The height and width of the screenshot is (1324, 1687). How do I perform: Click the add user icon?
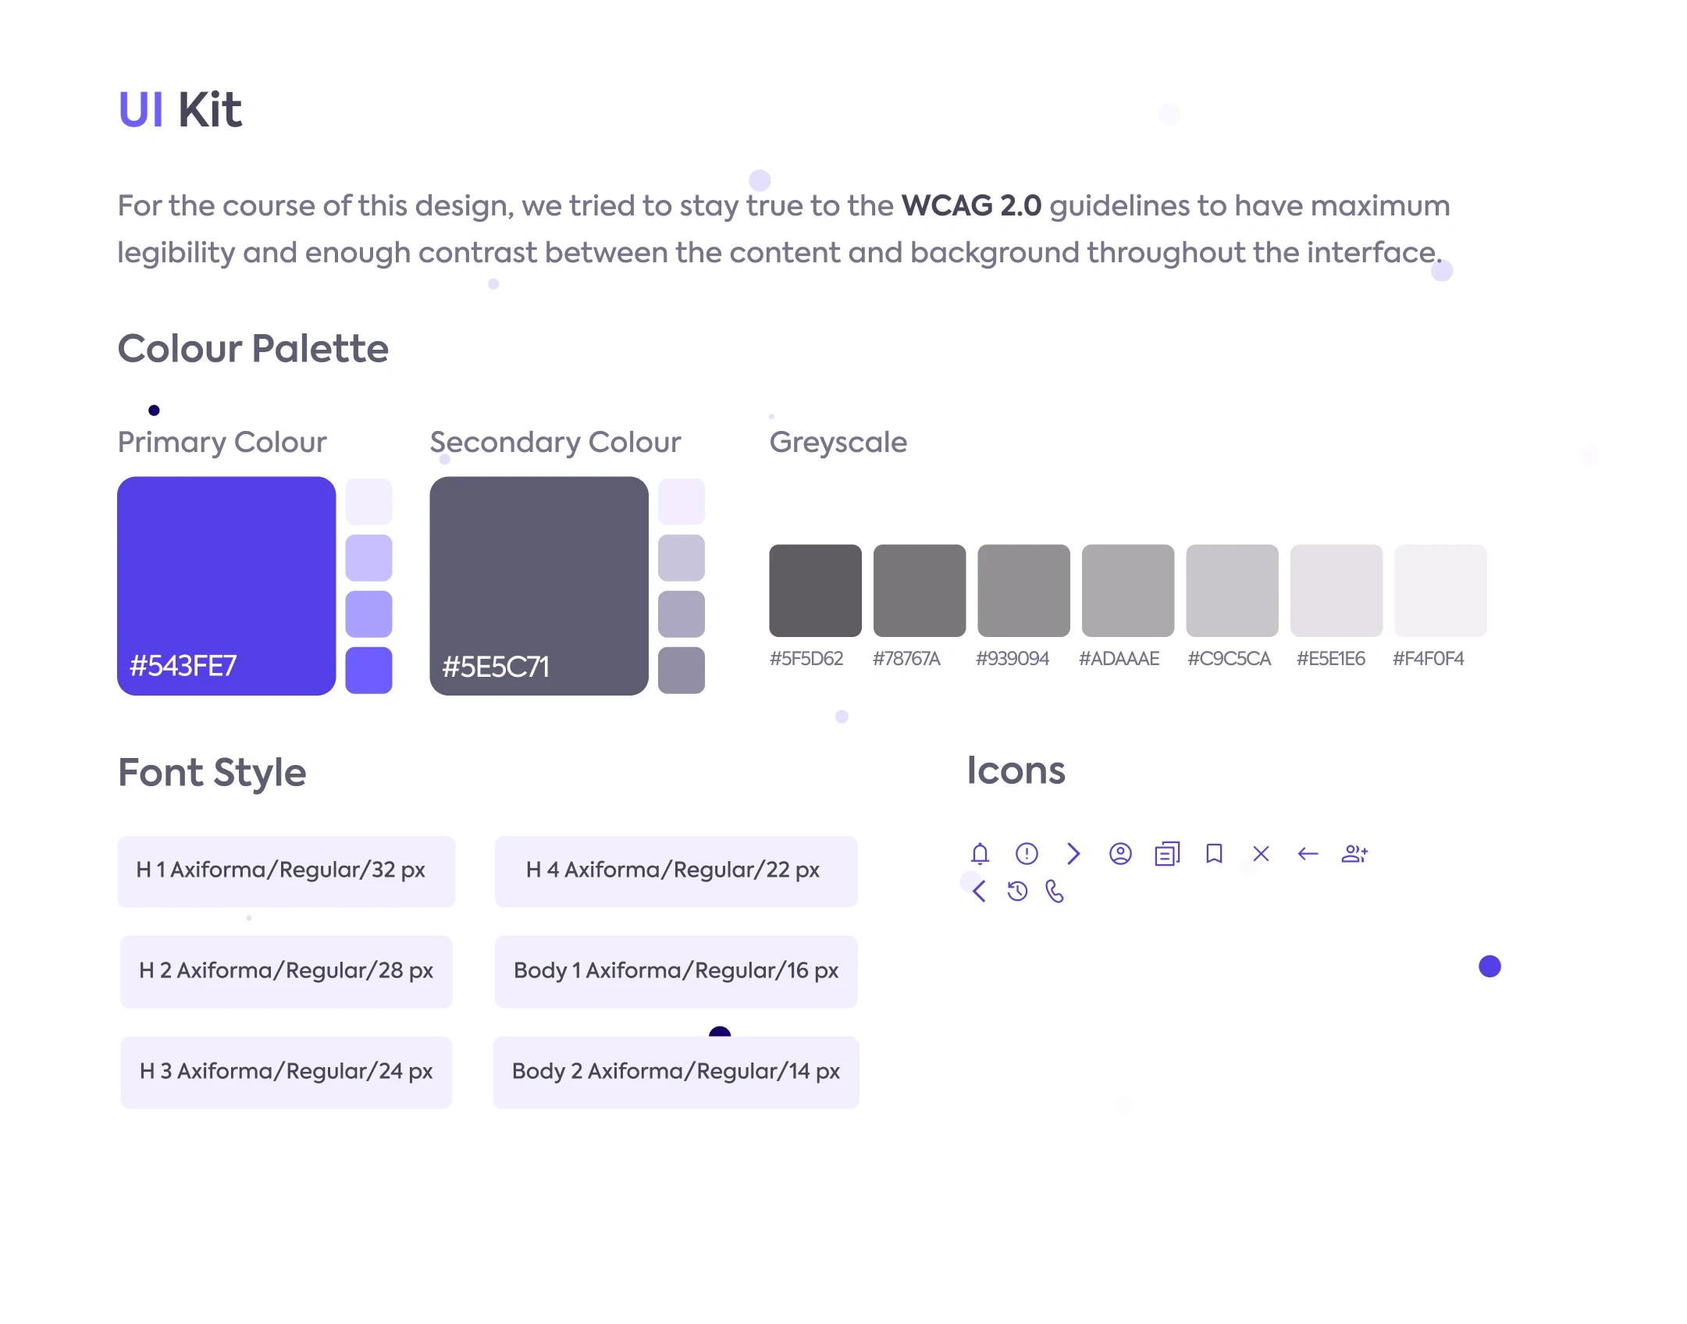pyautogui.click(x=1354, y=854)
